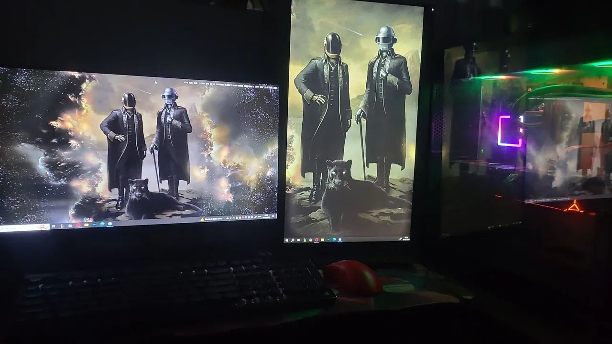The height and width of the screenshot is (344, 612).
Task: Open yellow File Explorer icon on vertical monitor taskbar
Action: coord(323,240)
